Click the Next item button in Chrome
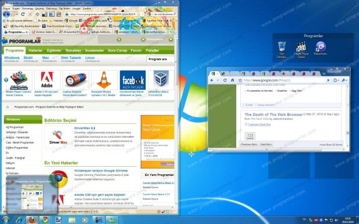The width and height of the screenshot is (359, 224). coord(266,144)
